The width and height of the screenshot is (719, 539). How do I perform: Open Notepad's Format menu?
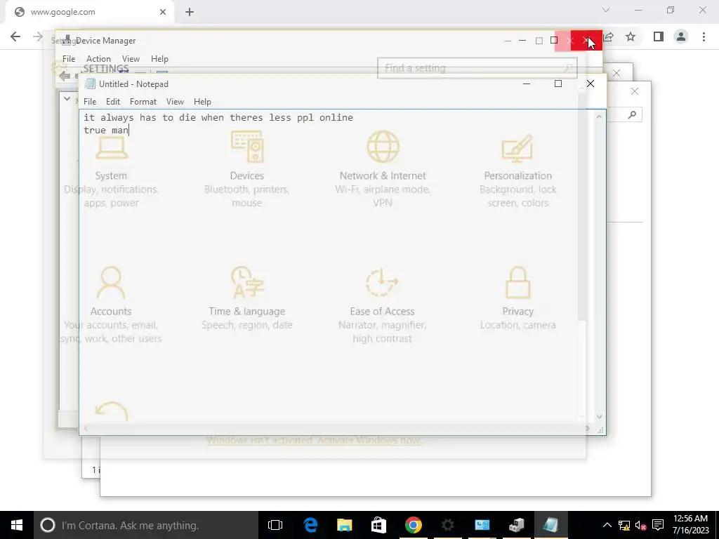coord(143,102)
